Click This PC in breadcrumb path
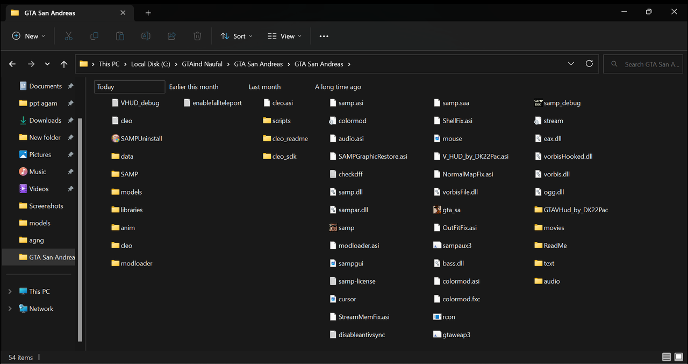The height and width of the screenshot is (364, 688). [x=109, y=64]
